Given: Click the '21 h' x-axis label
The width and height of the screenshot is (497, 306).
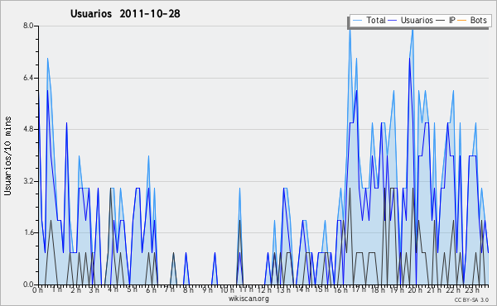Looking at the screenshot, I should pos(434,289).
